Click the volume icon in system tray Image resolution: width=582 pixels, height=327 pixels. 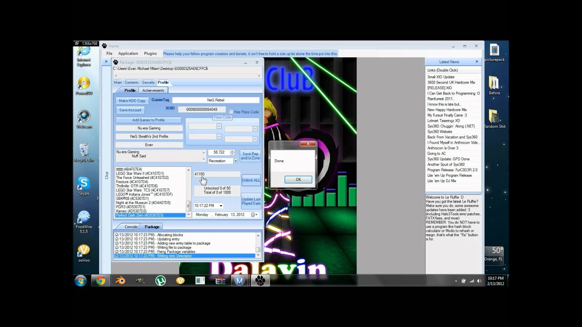[x=478, y=281]
